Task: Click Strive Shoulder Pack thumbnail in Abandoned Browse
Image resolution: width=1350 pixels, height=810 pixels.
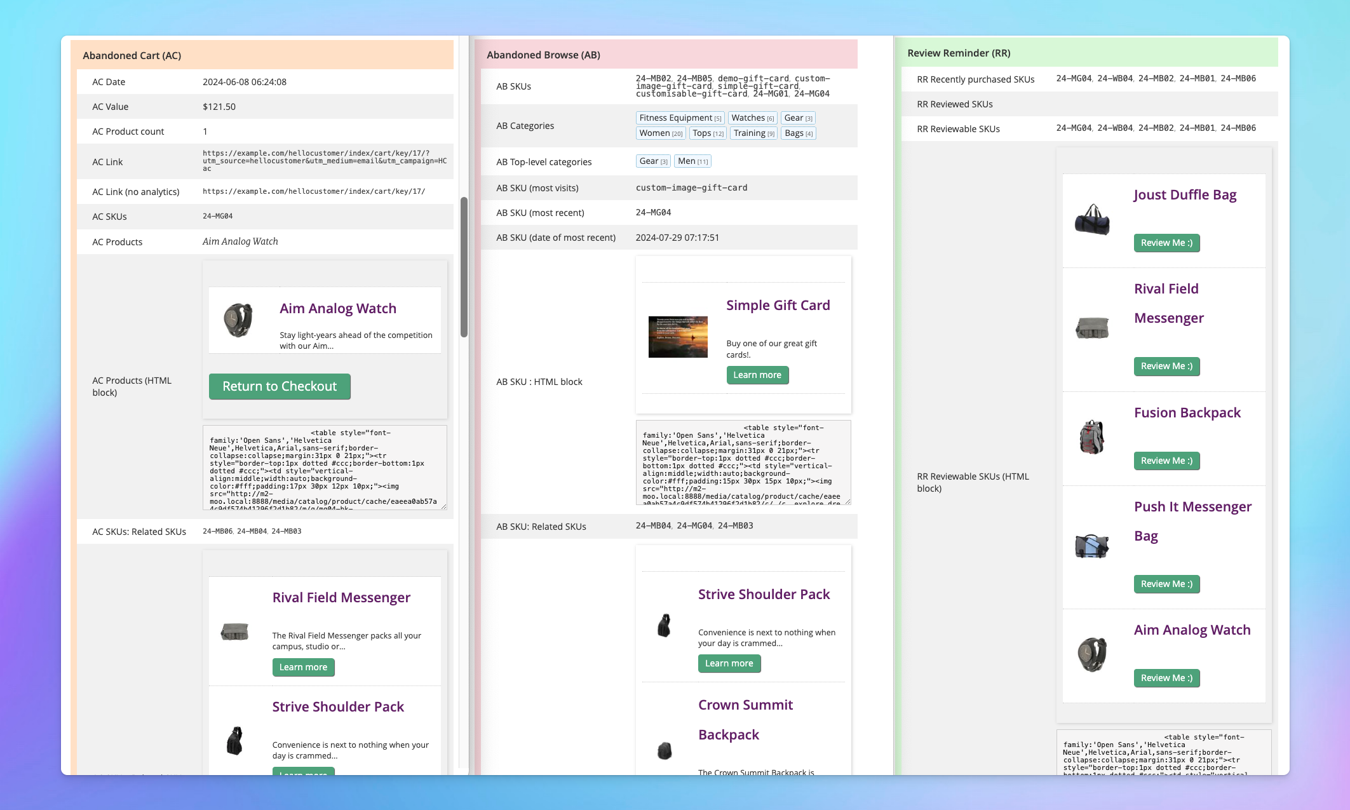Action: 664,626
